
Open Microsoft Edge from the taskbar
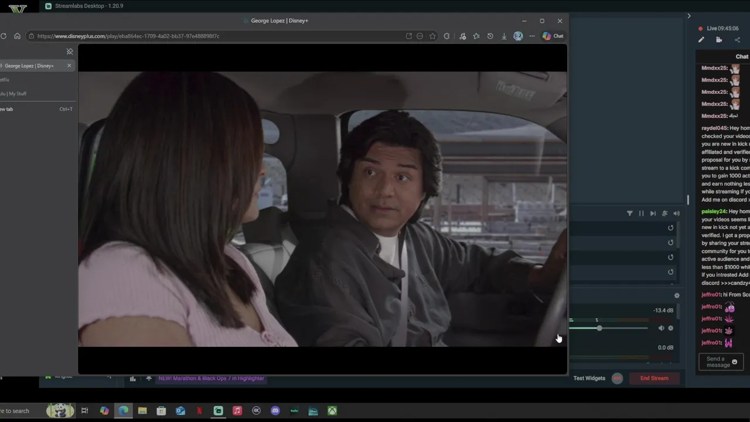[124, 411]
